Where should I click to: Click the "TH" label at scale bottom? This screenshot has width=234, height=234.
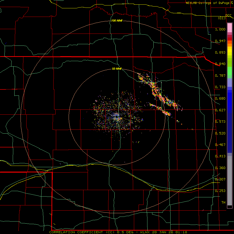[x=223, y=203]
